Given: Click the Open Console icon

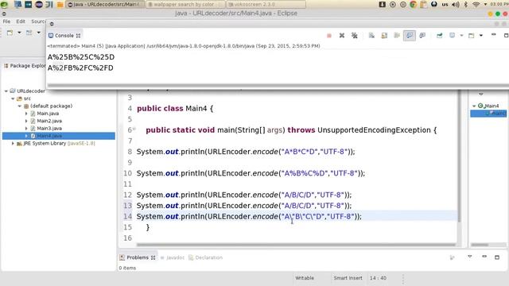Looking at the screenshot, I should coord(472,36).
